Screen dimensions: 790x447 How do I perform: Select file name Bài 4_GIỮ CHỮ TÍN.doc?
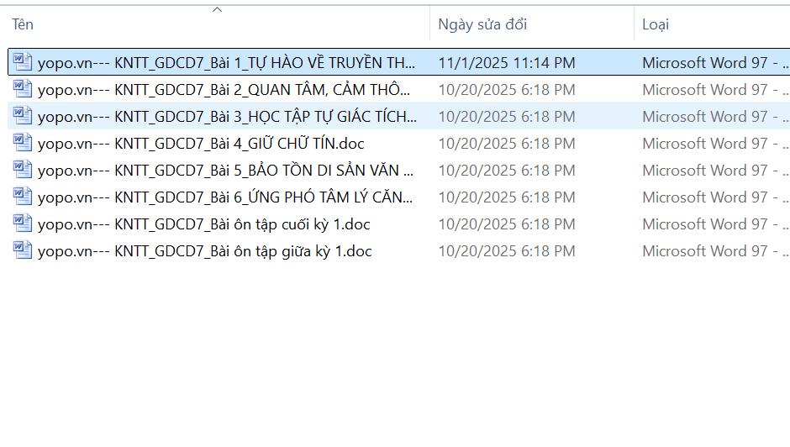(201, 144)
